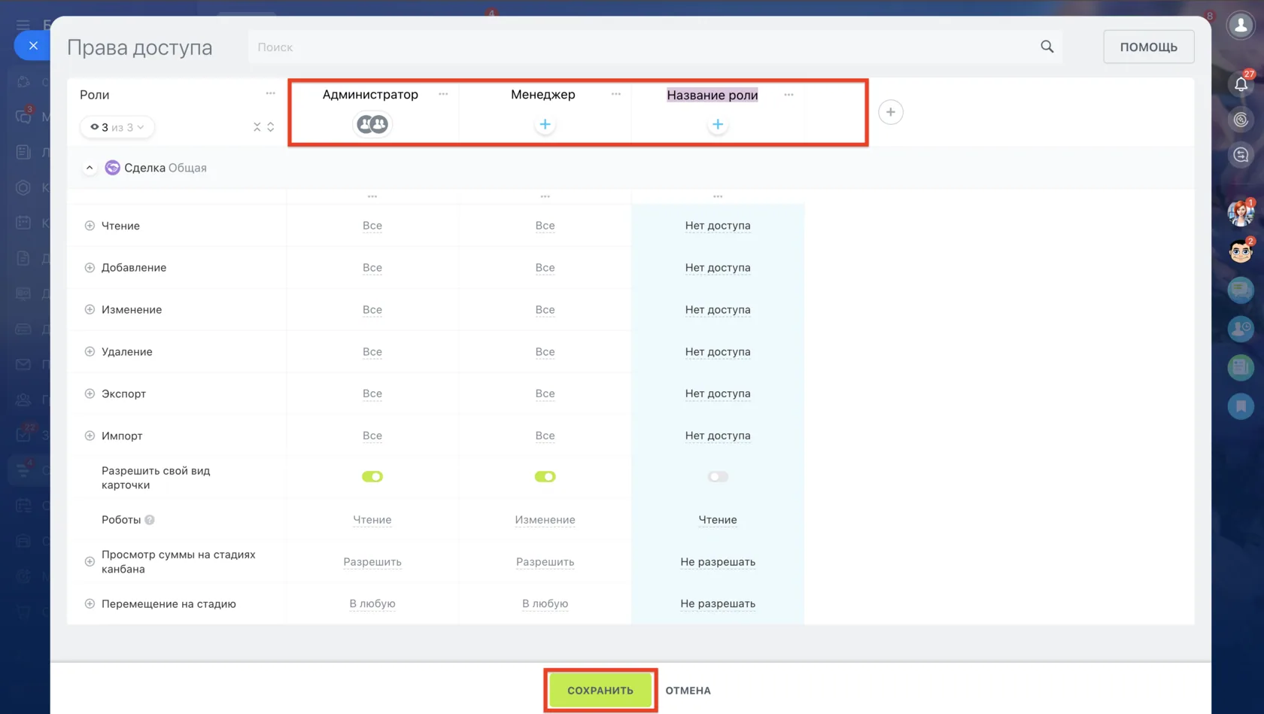The width and height of the screenshot is (1264, 714).
Task: Collapse all role sections icon
Action: tap(257, 127)
